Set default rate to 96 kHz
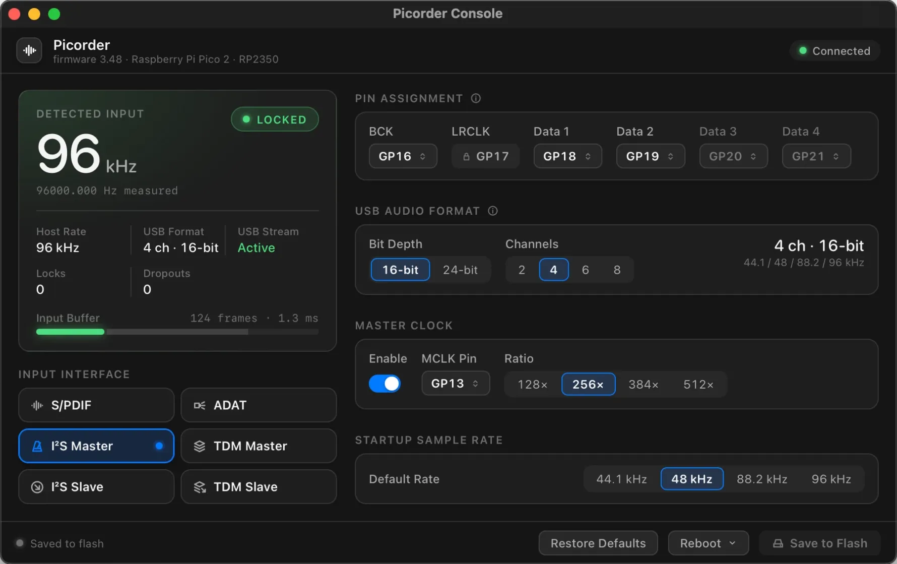Screen dimensions: 897x564 coord(831,479)
